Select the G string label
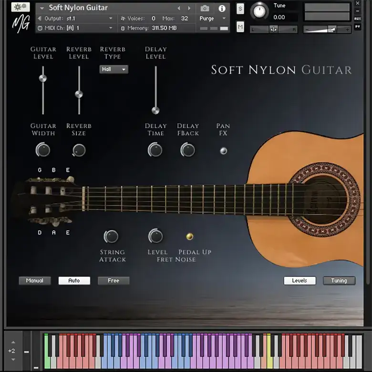 [40, 170]
